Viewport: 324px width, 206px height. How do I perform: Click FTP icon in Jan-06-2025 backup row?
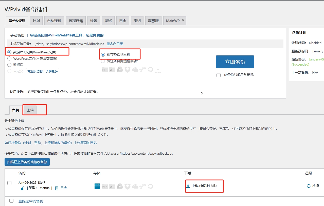point(105,187)
